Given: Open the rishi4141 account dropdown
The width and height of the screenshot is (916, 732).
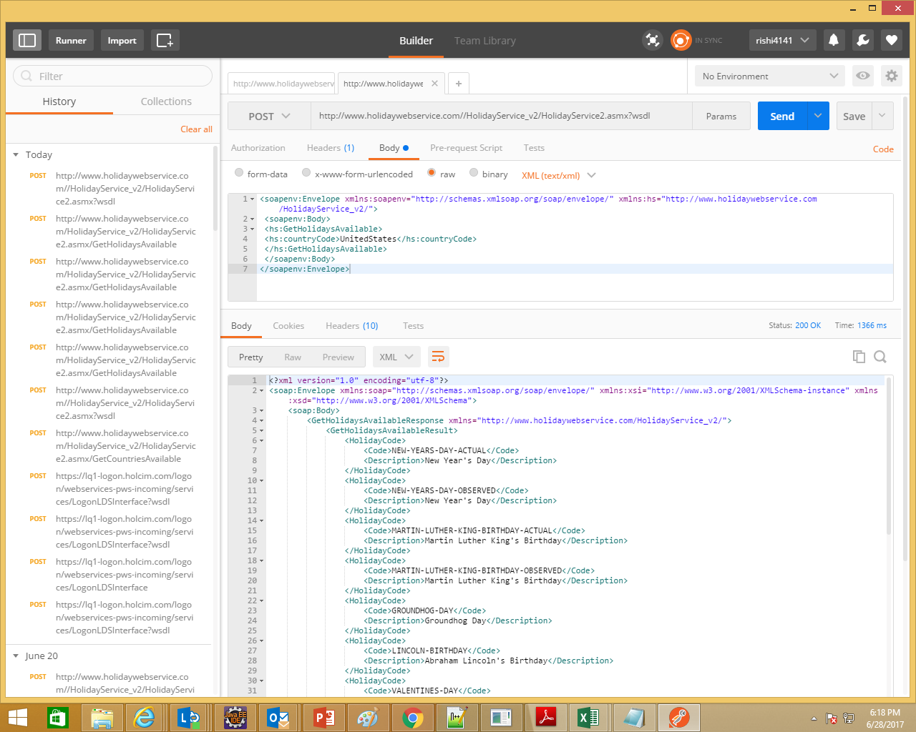Looking at the screenshot, I should point(782,40).
